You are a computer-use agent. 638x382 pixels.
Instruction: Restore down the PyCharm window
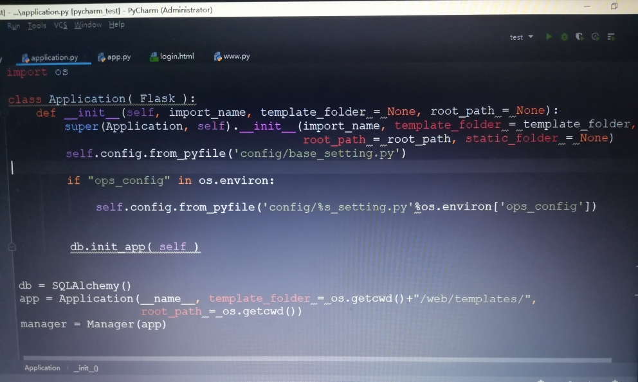point(614,6)
